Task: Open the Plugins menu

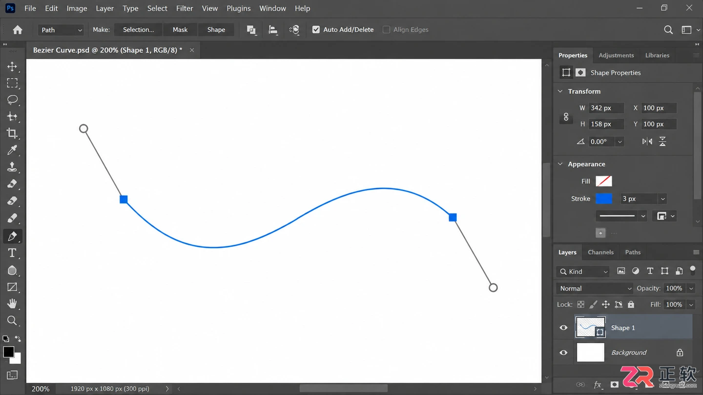Action: coord(239,8)
